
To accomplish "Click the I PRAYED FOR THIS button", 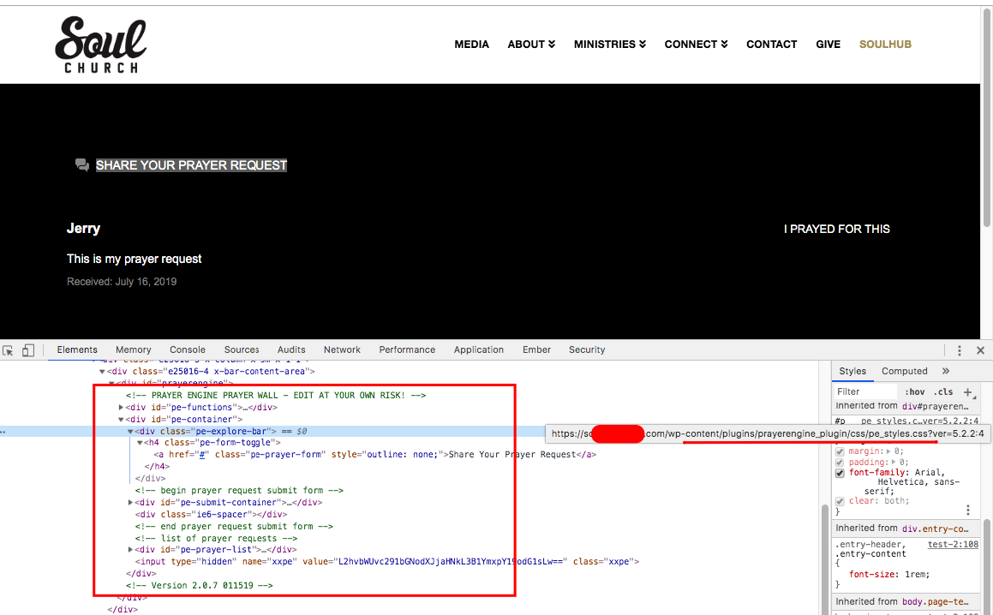I will tap(836, 230).
